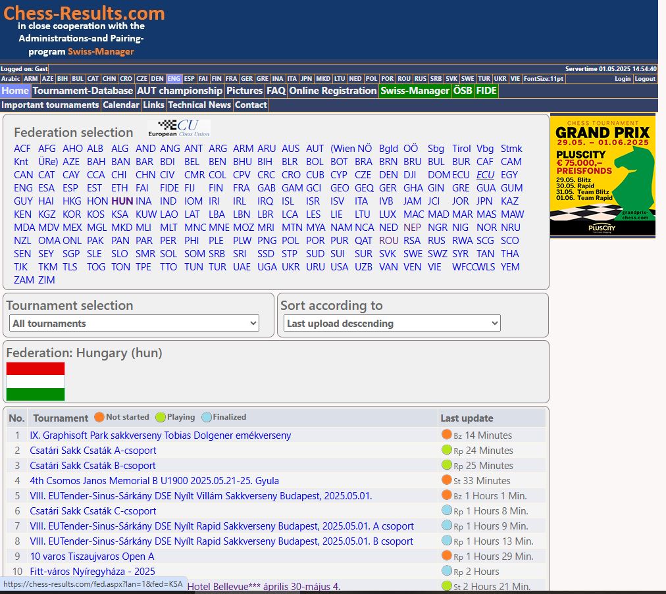Select the ZIM federation link

[47, 280]
